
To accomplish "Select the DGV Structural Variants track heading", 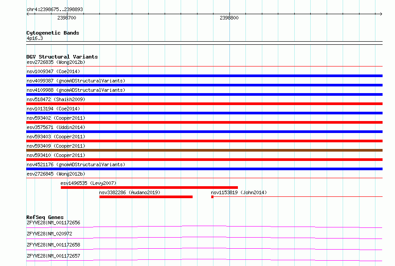I will pos(62,57).
